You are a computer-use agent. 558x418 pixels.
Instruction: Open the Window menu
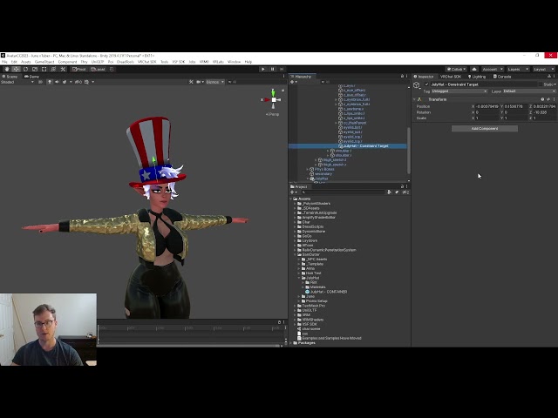point(234,62)
